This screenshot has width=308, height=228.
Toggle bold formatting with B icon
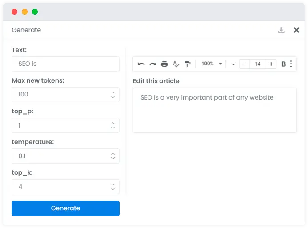[284, 64]
